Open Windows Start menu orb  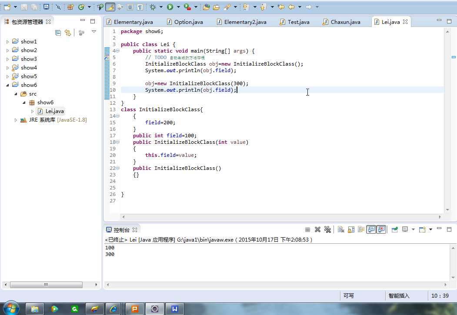[11, 308]
